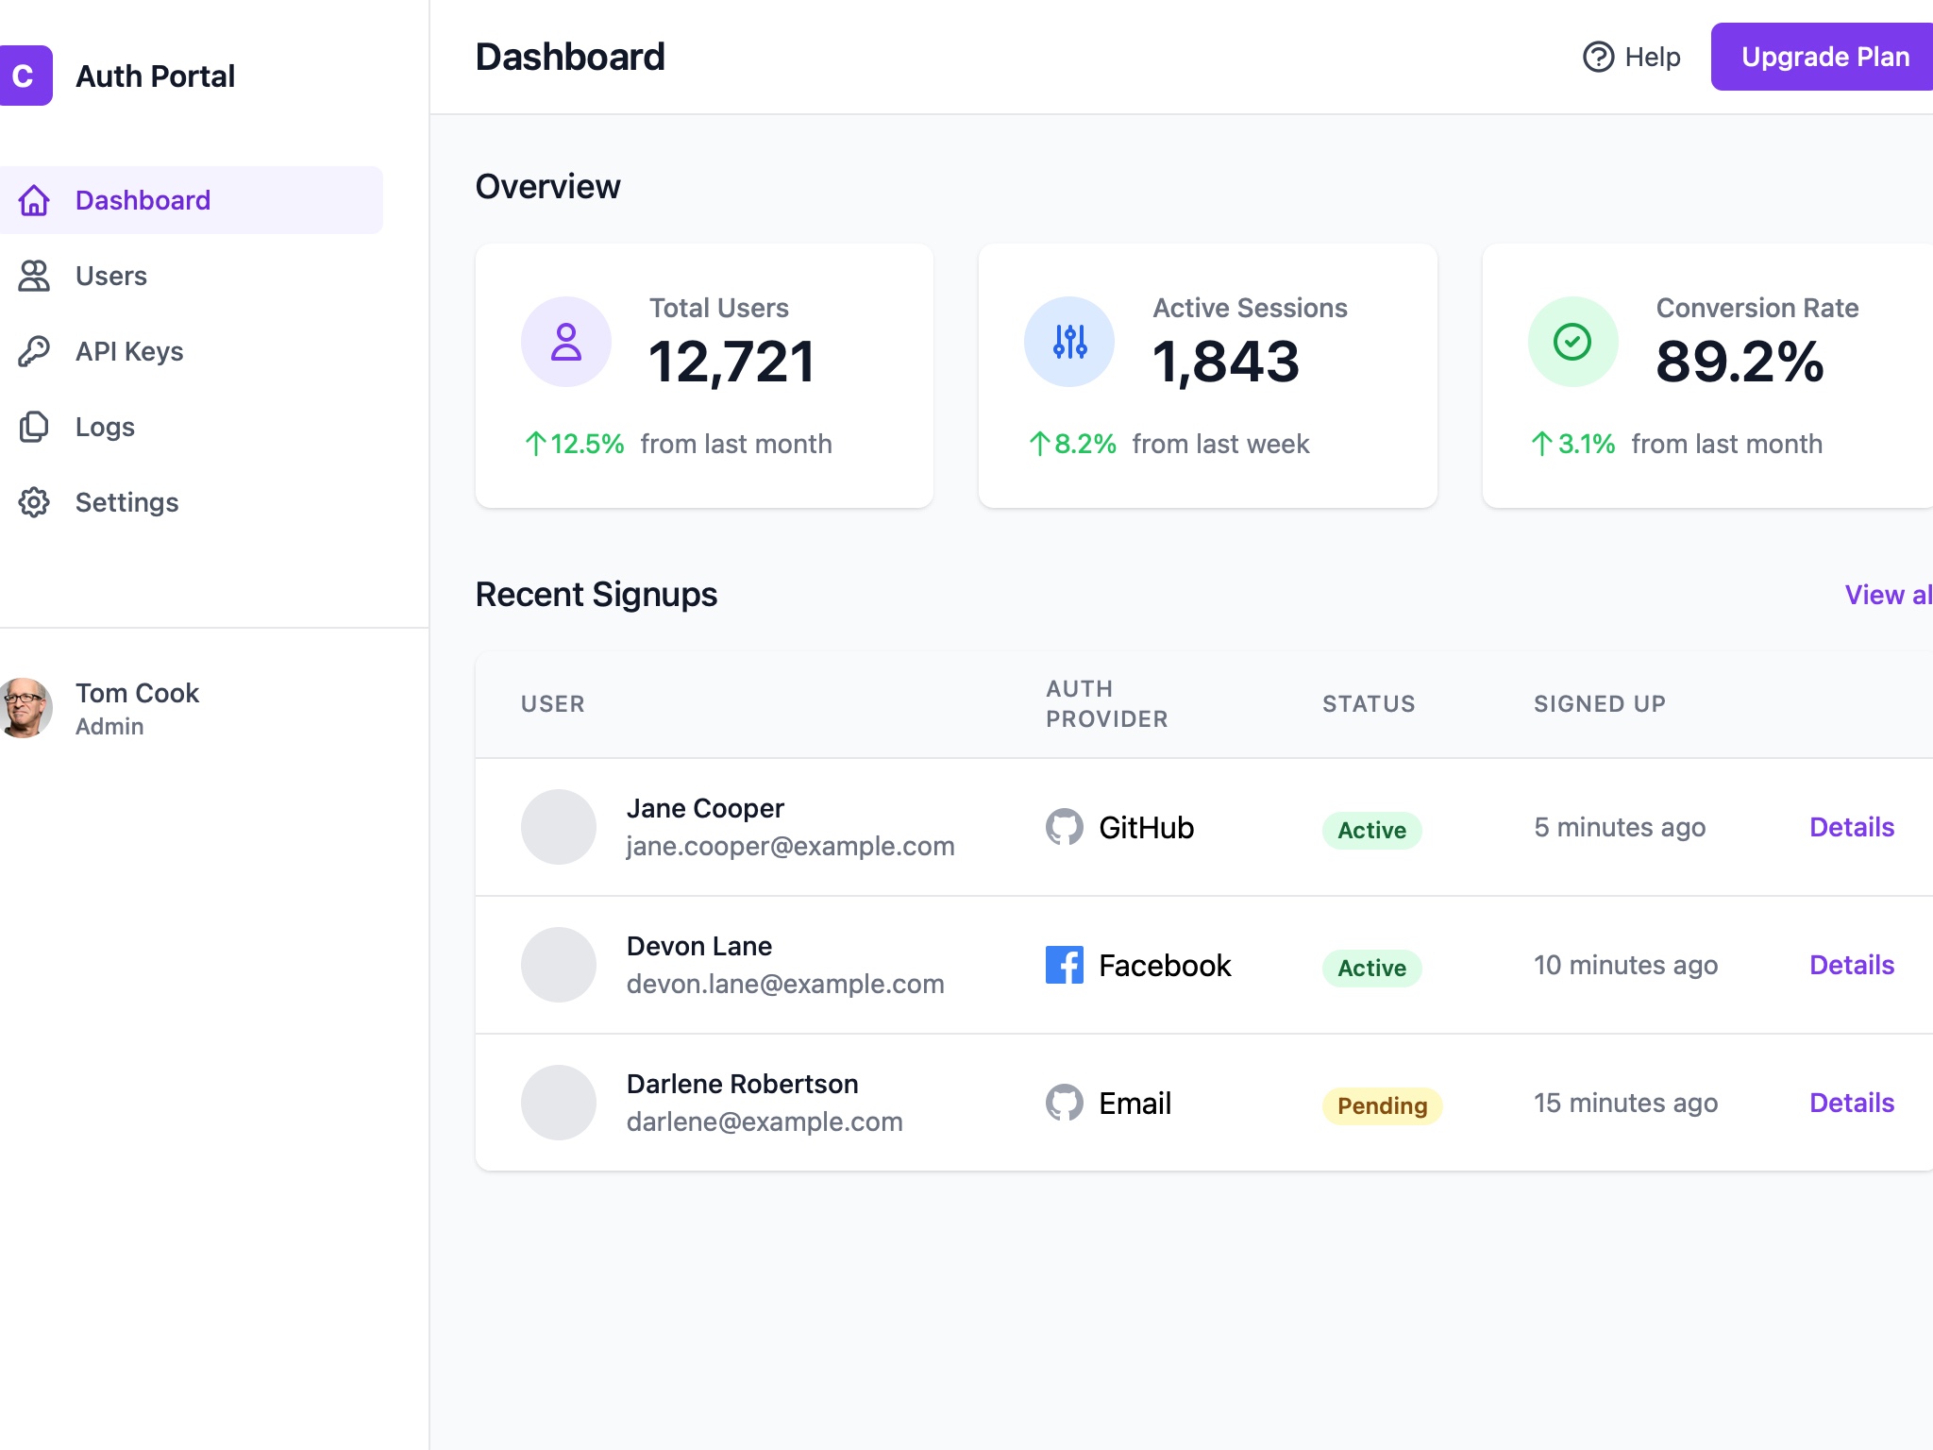Click the Users sidebar icon

tap(35, 275)
